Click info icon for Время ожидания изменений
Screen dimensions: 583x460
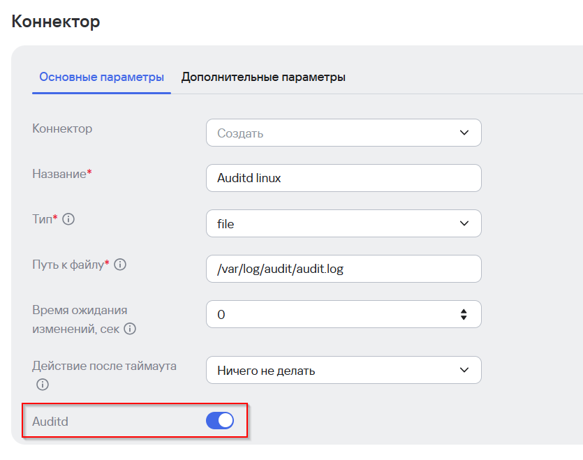point(130,329)
